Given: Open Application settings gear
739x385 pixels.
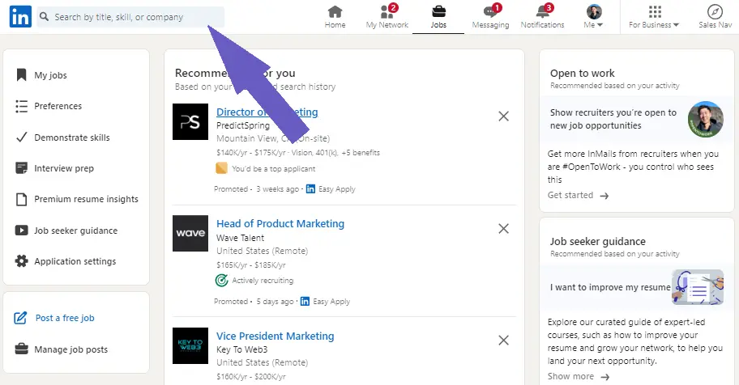Looking at the screenshot, I should click(66, 261).
